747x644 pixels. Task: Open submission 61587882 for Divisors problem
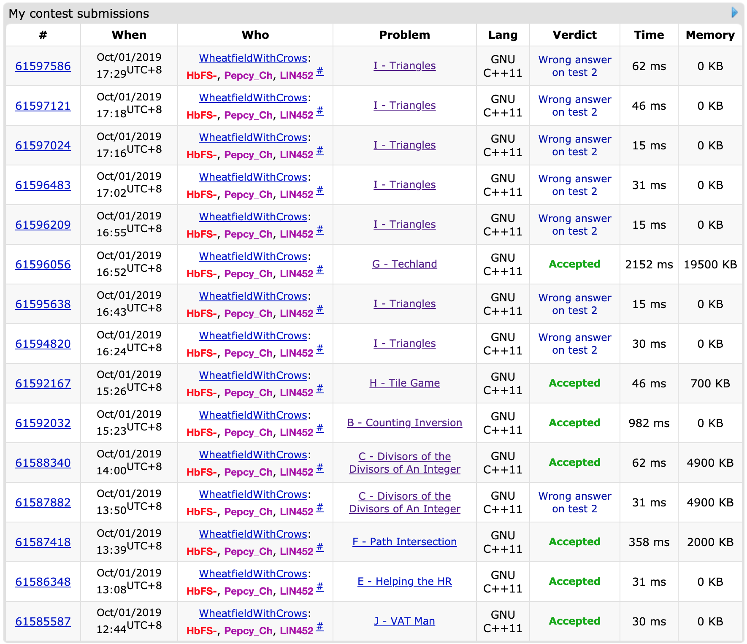pyautogui.click(x=43, y=503)
